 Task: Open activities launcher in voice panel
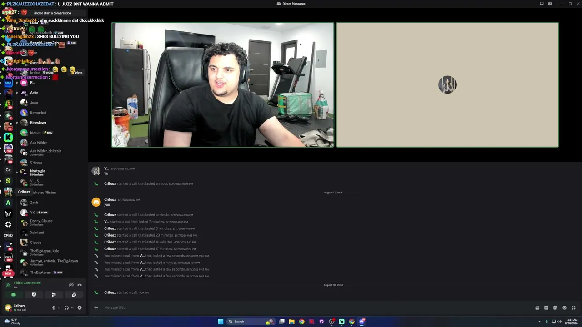click(54, 295)
